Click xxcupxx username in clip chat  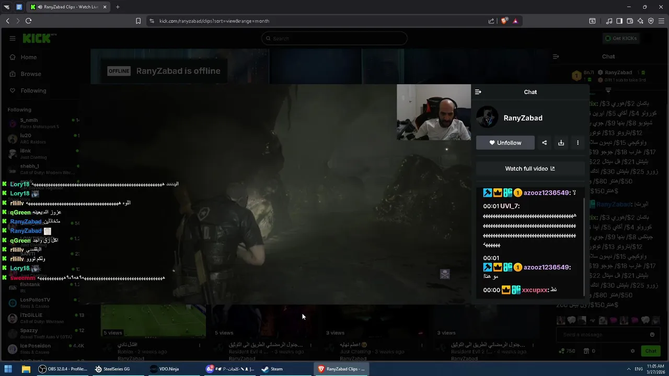(x=535, y=290)
